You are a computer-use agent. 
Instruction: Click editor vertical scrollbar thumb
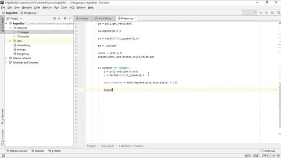280,104
